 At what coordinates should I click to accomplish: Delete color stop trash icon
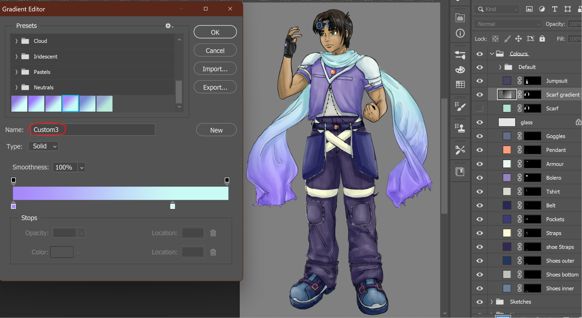(213, 252)
